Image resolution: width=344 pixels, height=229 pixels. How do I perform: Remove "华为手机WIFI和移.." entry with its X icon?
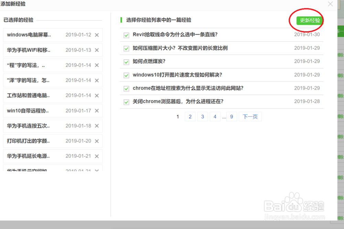(97, 50)
